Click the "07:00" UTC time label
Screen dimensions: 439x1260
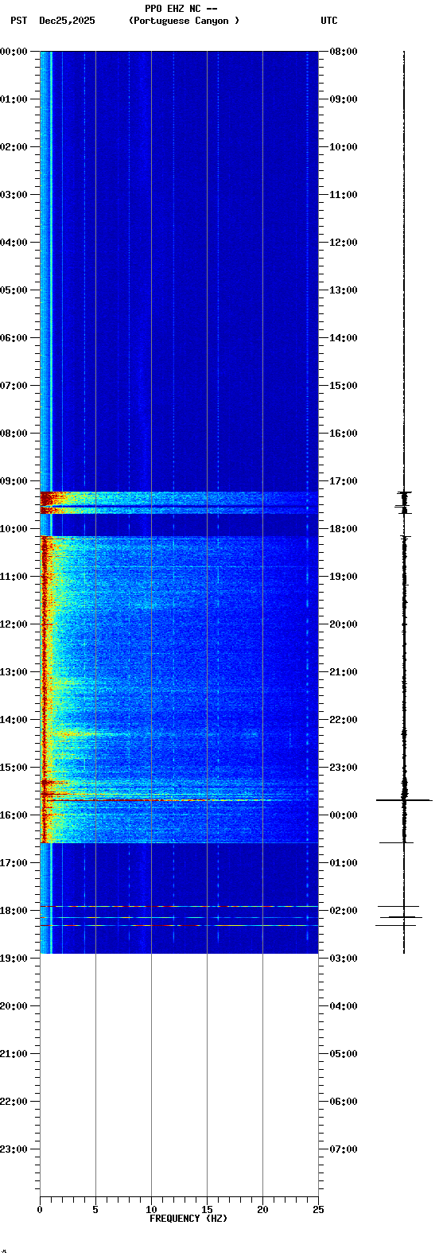(344, 1149)
